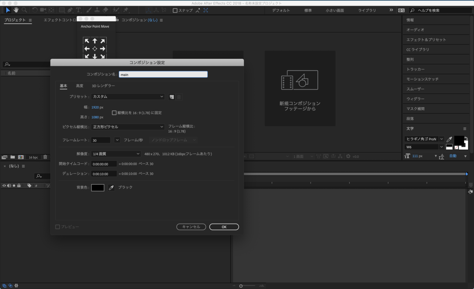Click the center anchor point icon
This screenshot has width=474, height=289.
(x=95, y=49)
